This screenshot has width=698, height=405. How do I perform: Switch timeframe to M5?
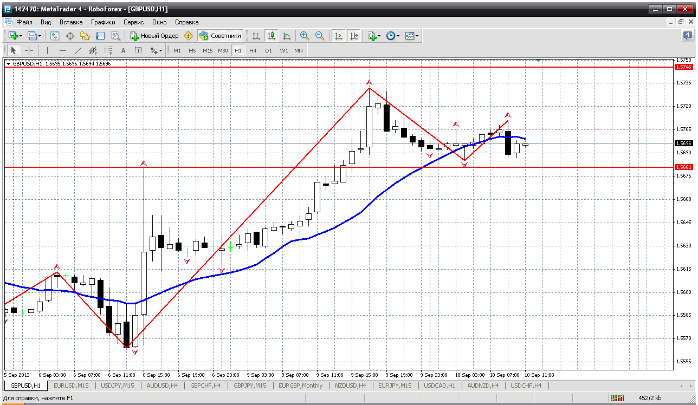(x=192, y=50)
